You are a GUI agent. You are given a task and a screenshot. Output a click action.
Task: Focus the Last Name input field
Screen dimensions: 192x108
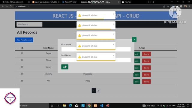(96, 60)
